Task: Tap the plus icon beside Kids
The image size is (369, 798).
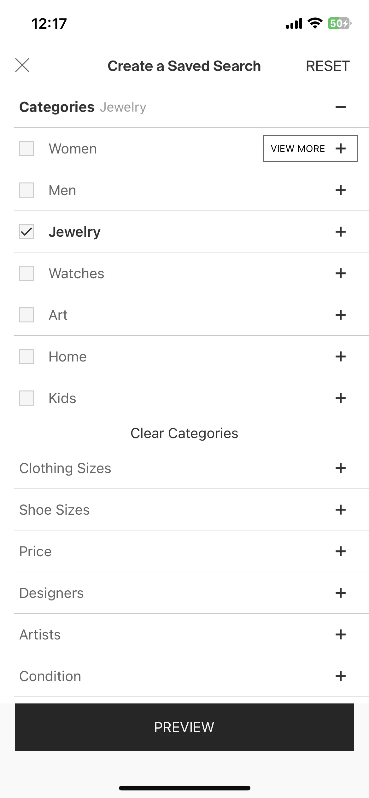Action: click(x=340, y=398)
